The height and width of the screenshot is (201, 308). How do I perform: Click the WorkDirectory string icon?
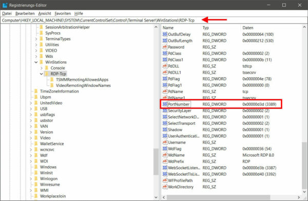point(165,187)
